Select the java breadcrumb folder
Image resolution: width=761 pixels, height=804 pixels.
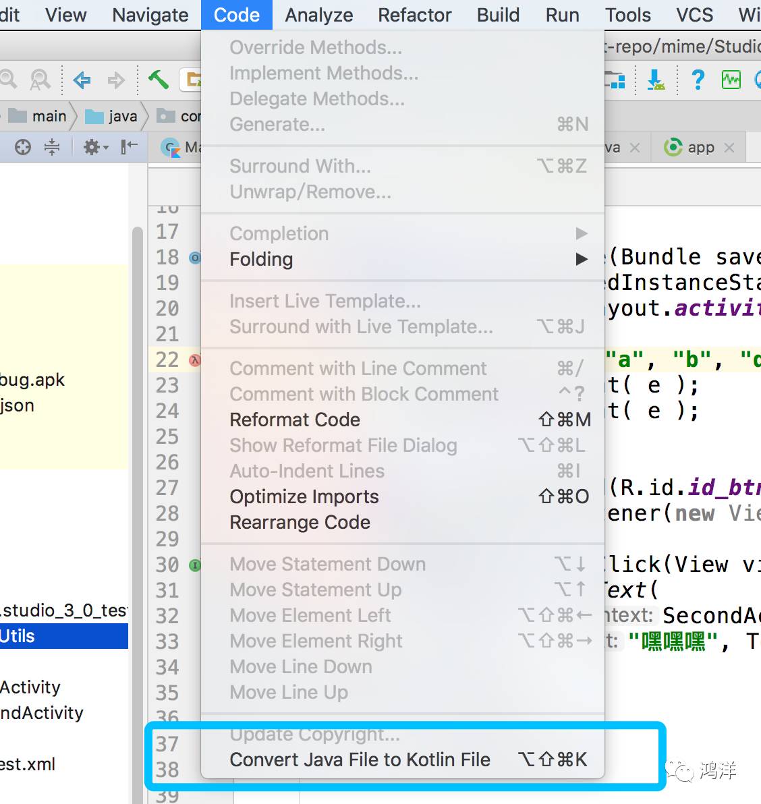coord(111,116)
